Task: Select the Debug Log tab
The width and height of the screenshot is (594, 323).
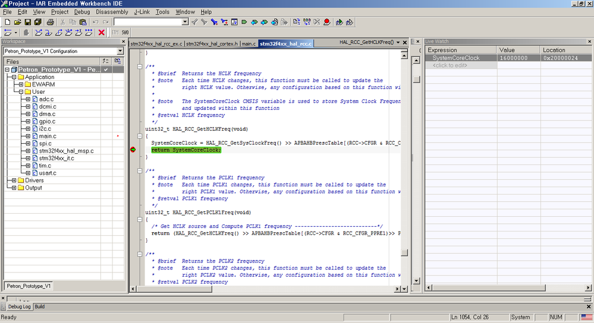Action: pyautogui.click(x=19, y=307)
